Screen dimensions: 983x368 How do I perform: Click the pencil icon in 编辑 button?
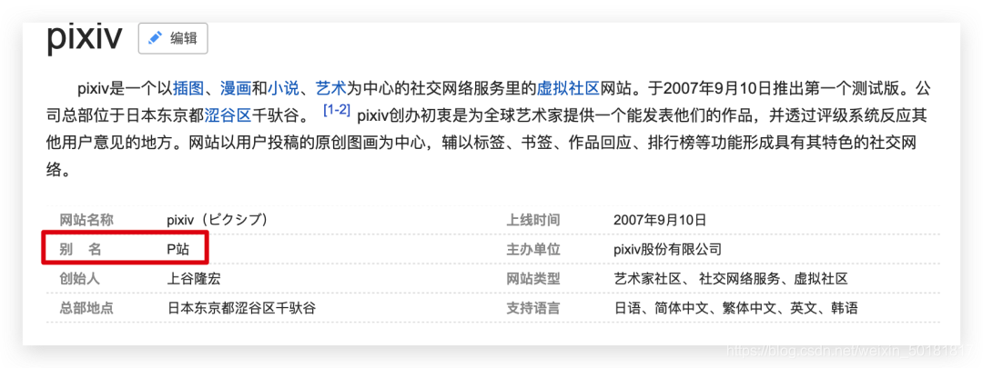[155, 38]
